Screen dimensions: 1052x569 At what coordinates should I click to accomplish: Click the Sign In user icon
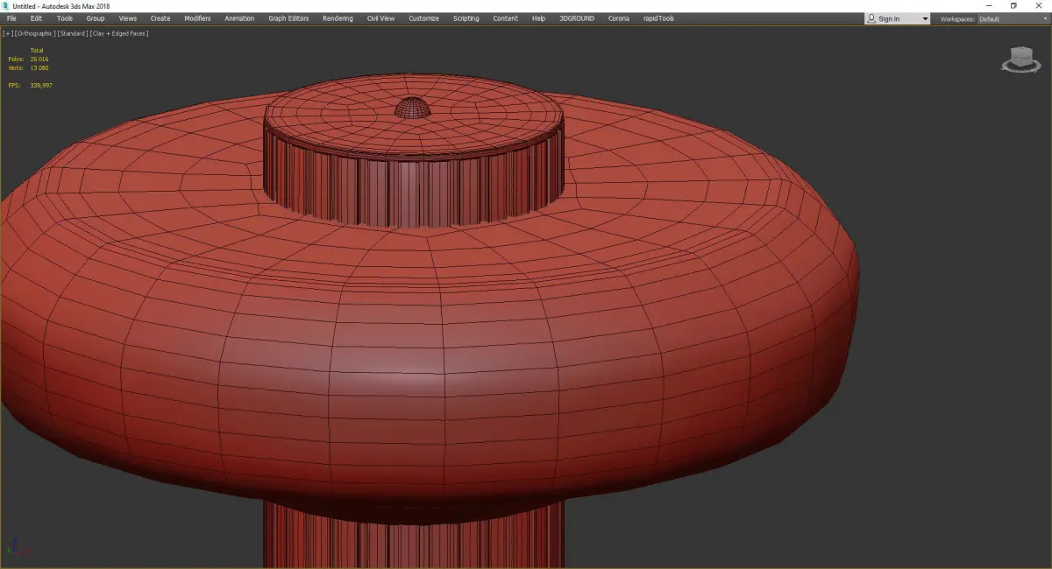tap(871, 18)
